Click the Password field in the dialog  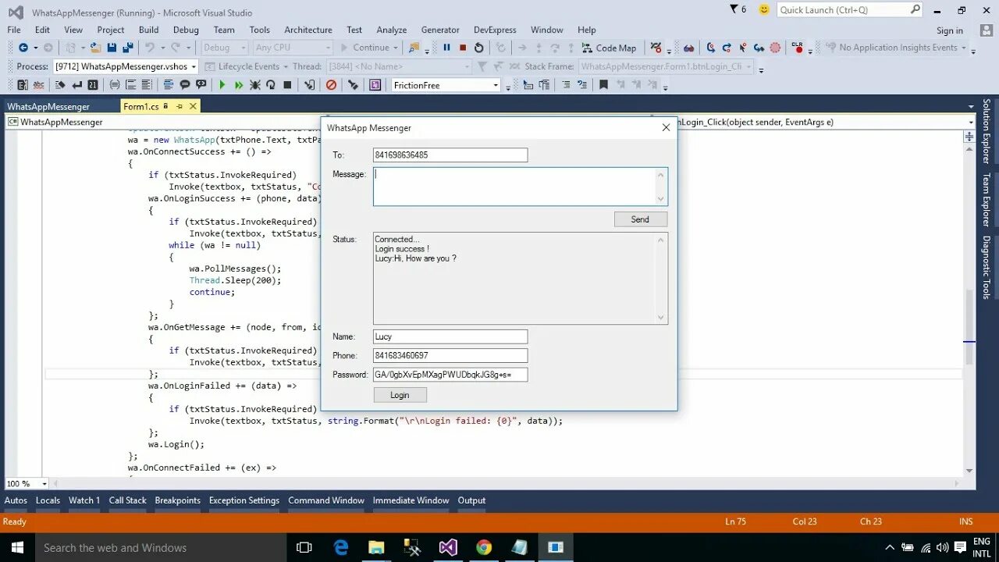coord(450,375)
